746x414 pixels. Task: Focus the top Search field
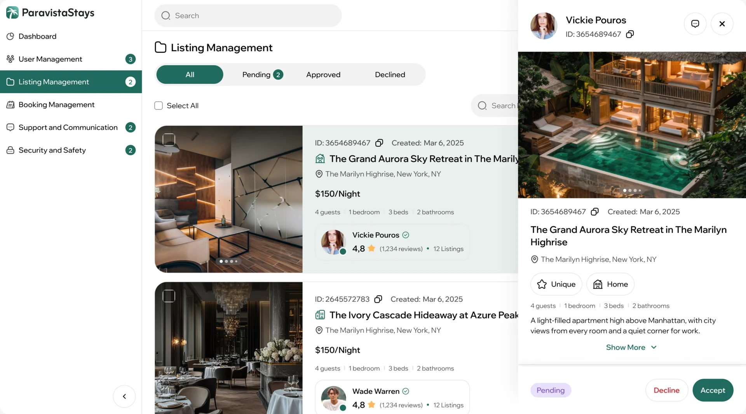(248, 16)
